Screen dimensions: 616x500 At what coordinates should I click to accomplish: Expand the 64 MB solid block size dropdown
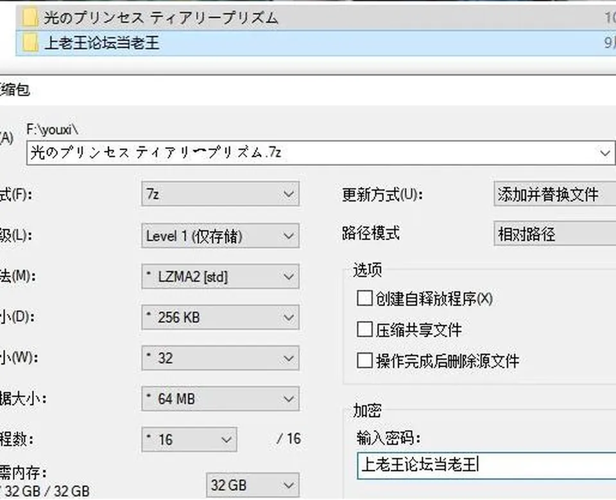tap(220, 399)
